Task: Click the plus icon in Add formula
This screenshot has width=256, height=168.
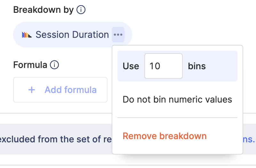Action: [x=32, y=90]
